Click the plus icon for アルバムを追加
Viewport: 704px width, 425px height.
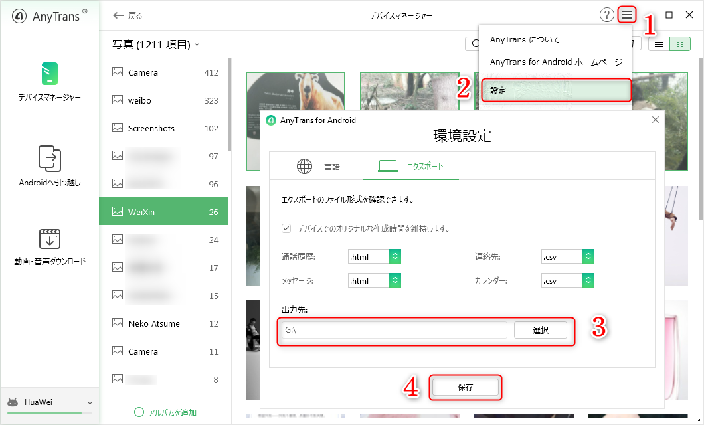(x=139, y=412)
